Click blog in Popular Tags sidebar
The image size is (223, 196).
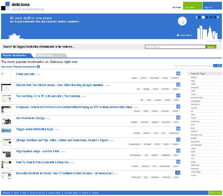193,81
